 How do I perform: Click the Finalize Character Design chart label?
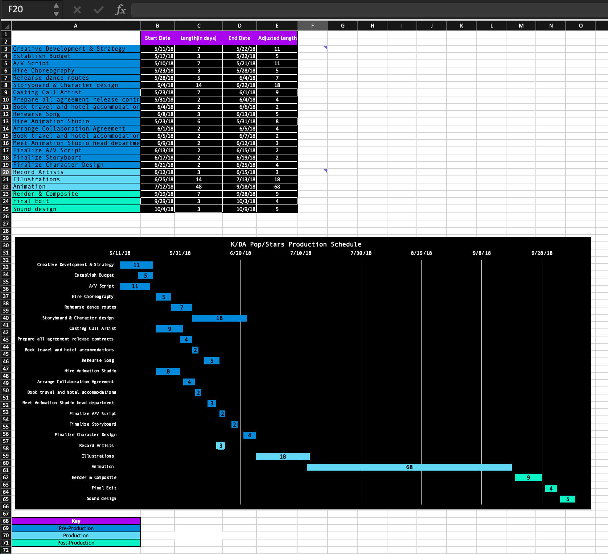click(86, 435)
